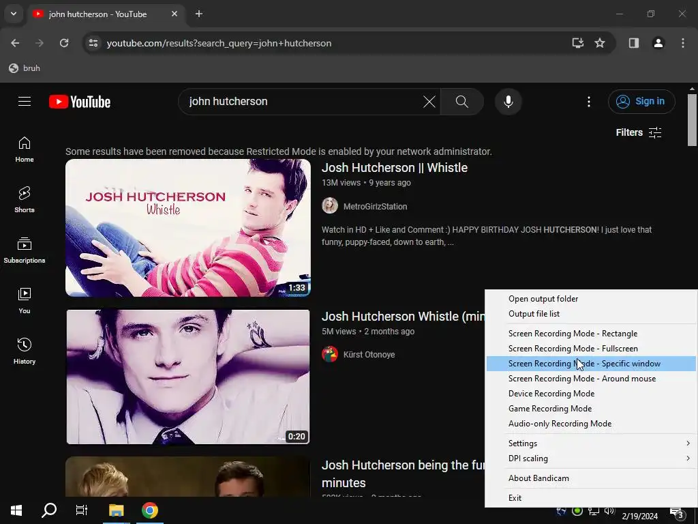Open the Josh Hutcherson Whistle (min video title
Image resolution: width=698 pixels, height=524 pixels.
[404, 317]
